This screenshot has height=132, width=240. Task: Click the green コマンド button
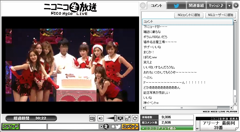click(11, 127)
